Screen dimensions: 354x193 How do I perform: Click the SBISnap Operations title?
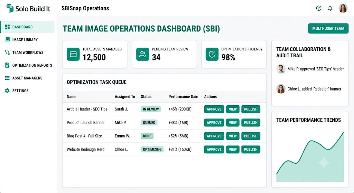click(x=85, y=8)
